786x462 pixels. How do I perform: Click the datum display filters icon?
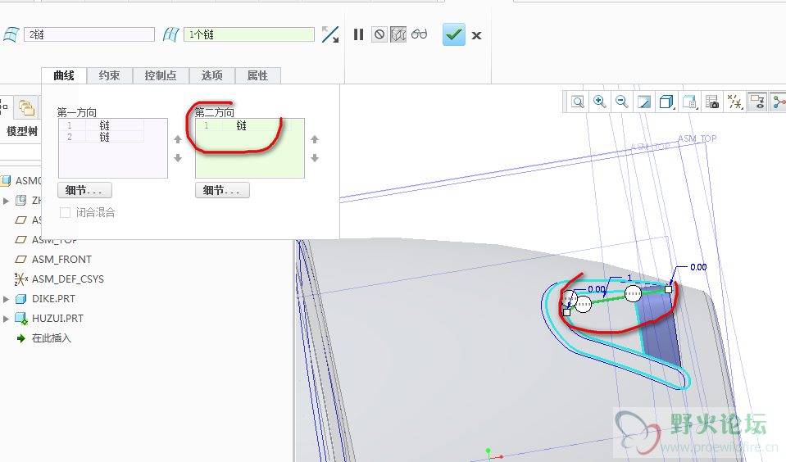[x=735, y=102]
